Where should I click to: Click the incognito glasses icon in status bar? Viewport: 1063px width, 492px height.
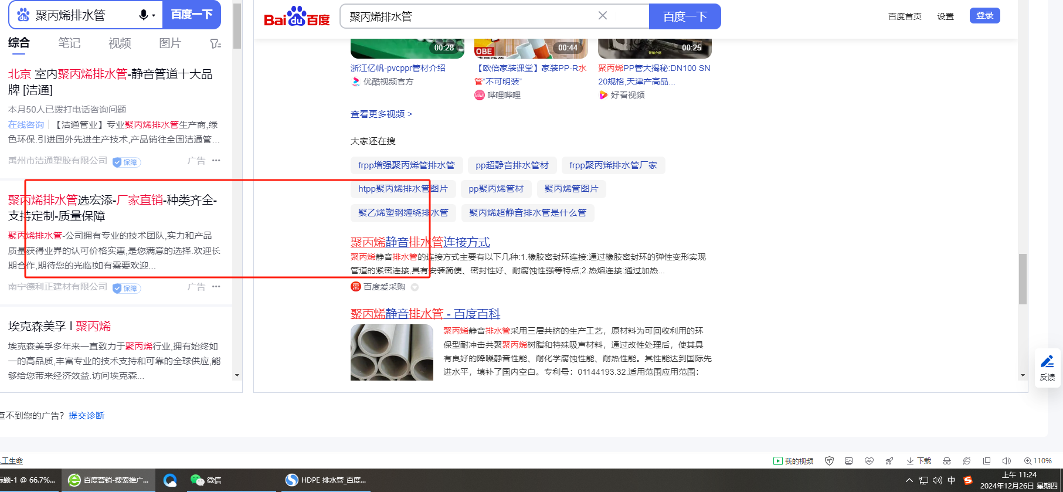point(946,461)
